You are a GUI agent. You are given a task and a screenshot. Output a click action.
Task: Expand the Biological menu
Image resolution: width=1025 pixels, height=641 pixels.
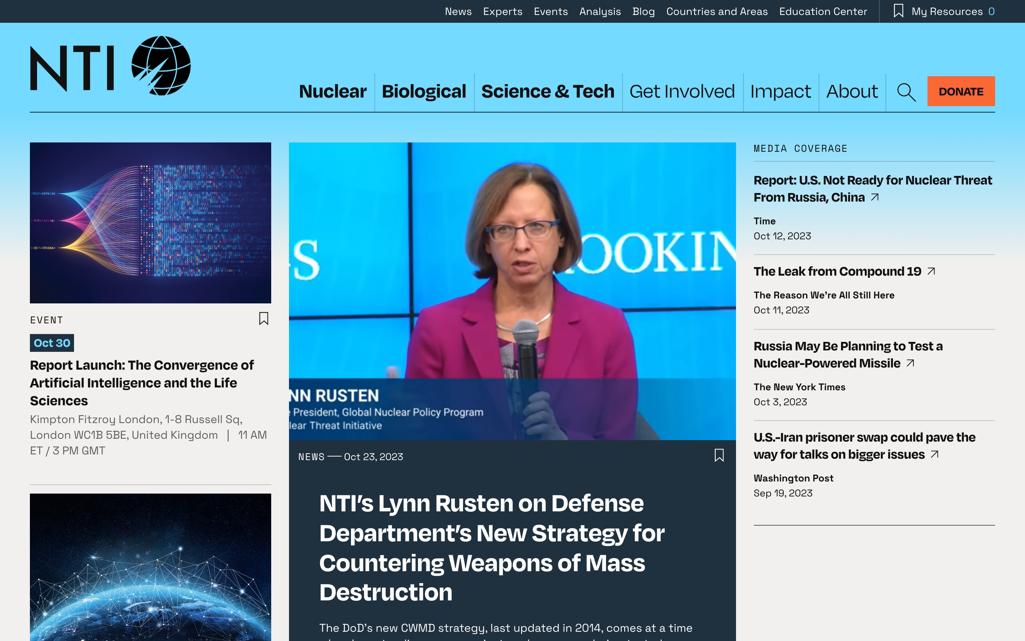(x=424, y=92)
